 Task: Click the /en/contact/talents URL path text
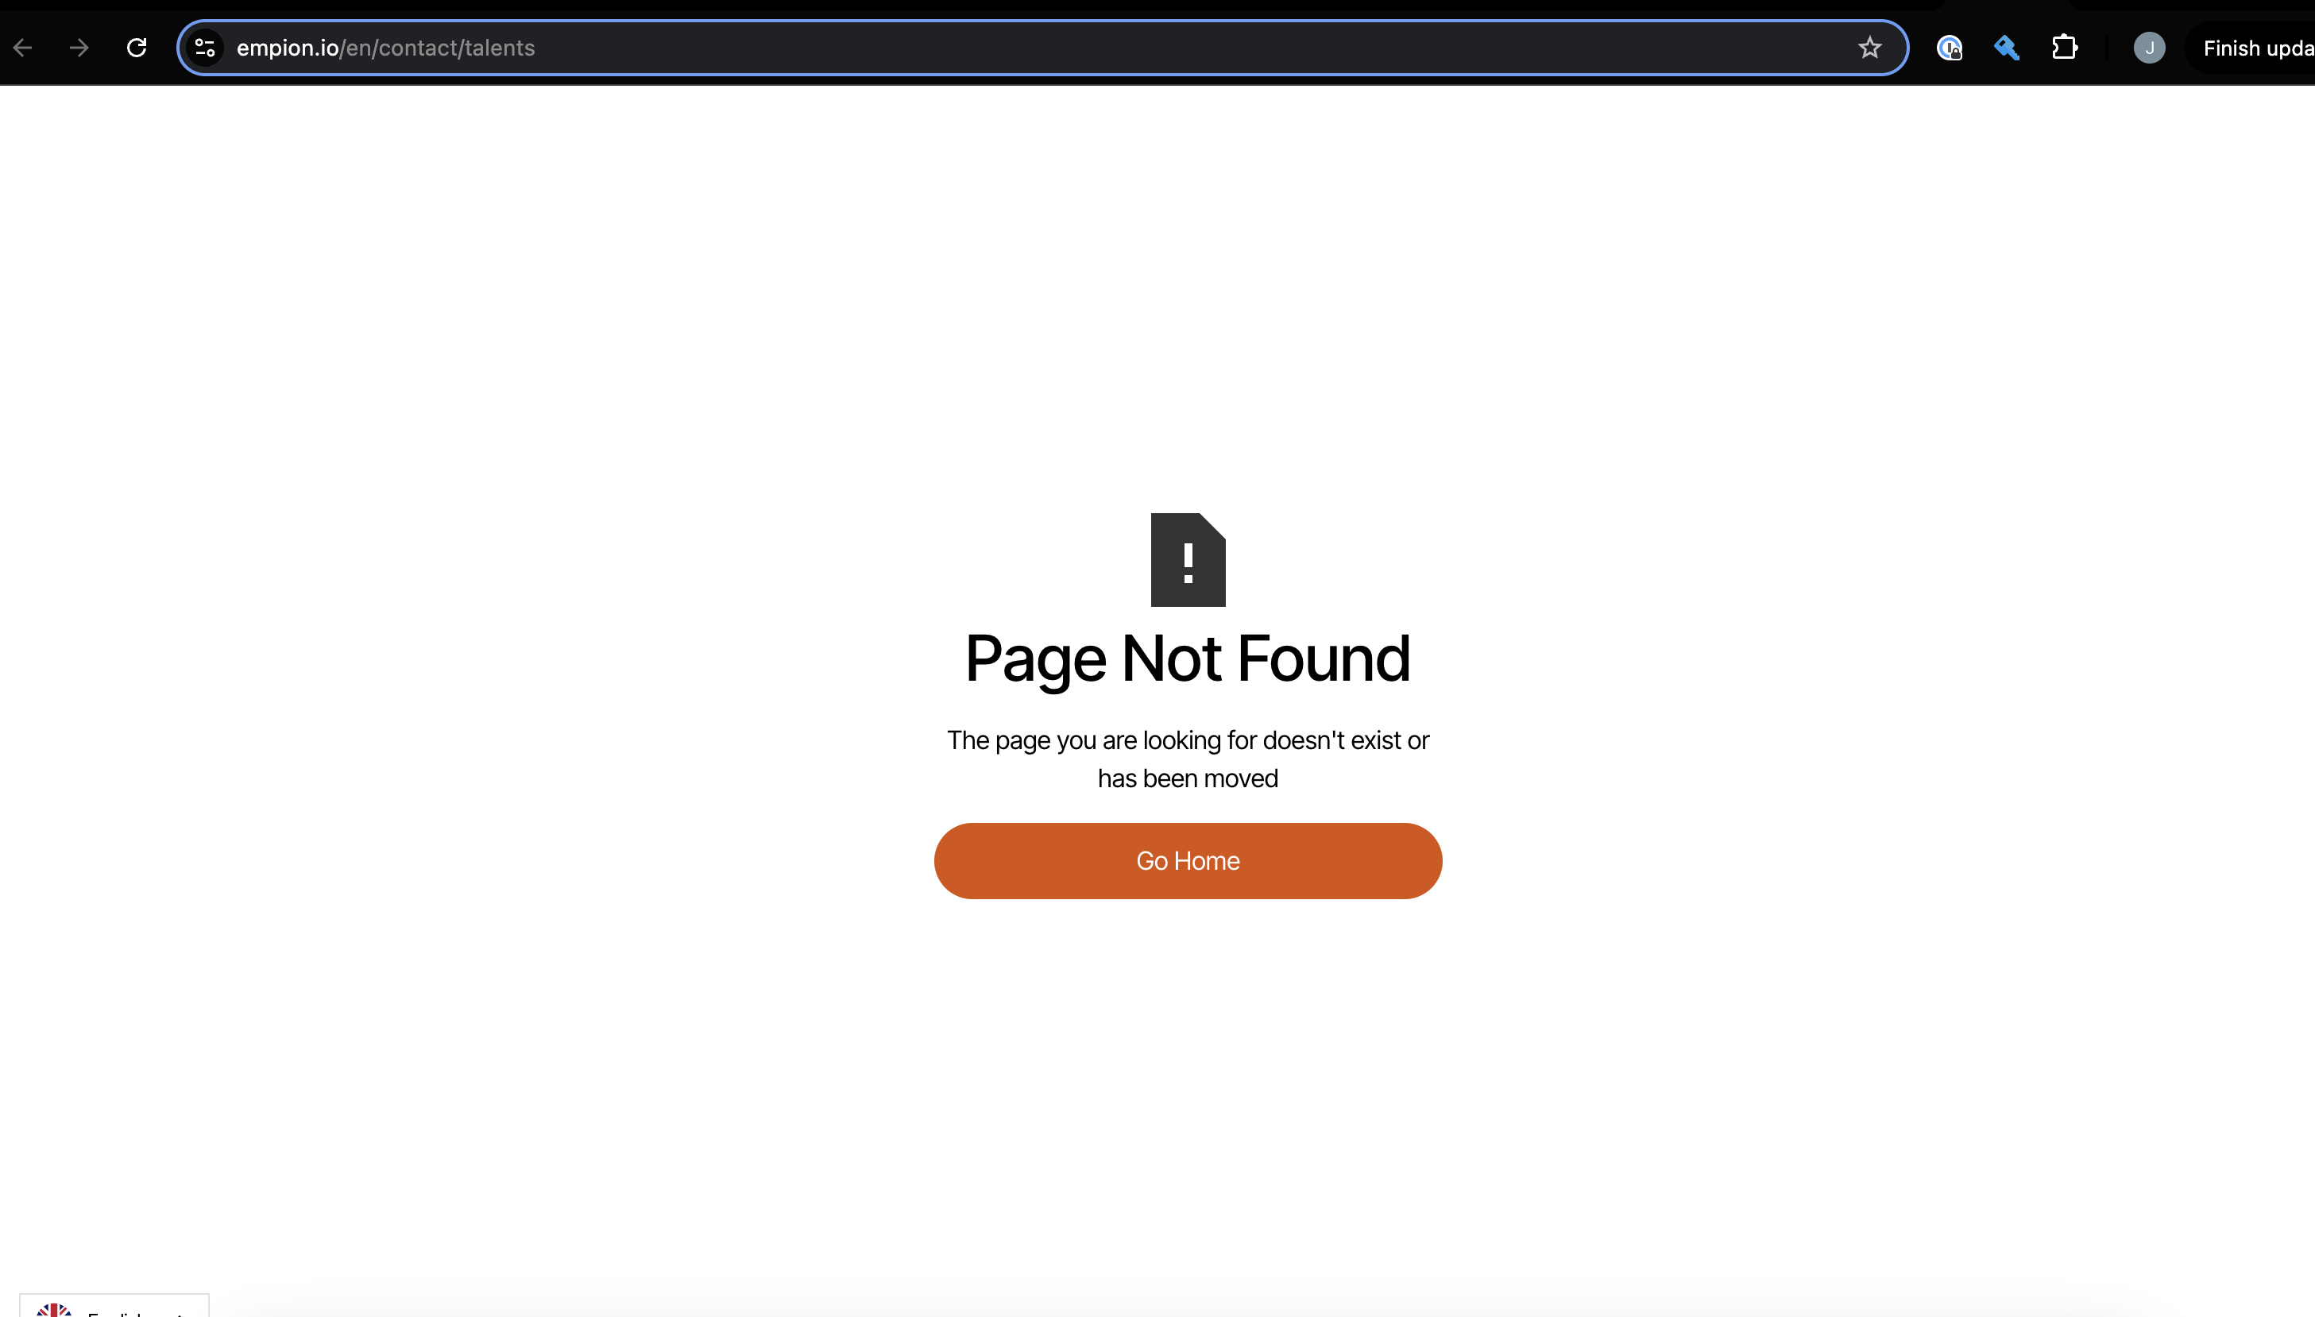(438, 48)
